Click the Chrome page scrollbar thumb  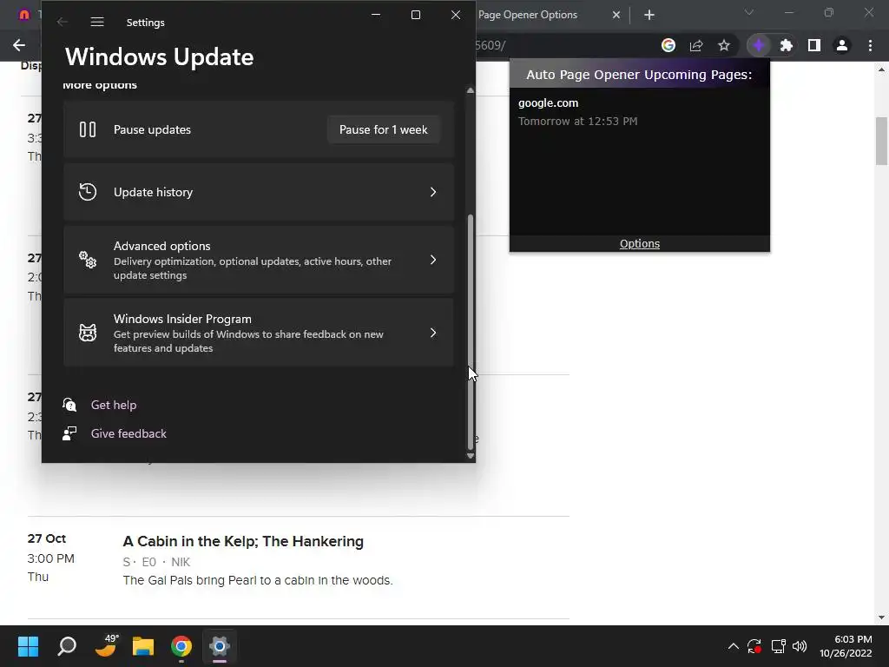click(881, 141)
